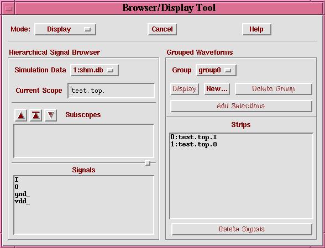Image resolution: width=325 pixels, height=248 pixels.
Task: Select strip 0:test.top.I
Action: tap(193, 137)
